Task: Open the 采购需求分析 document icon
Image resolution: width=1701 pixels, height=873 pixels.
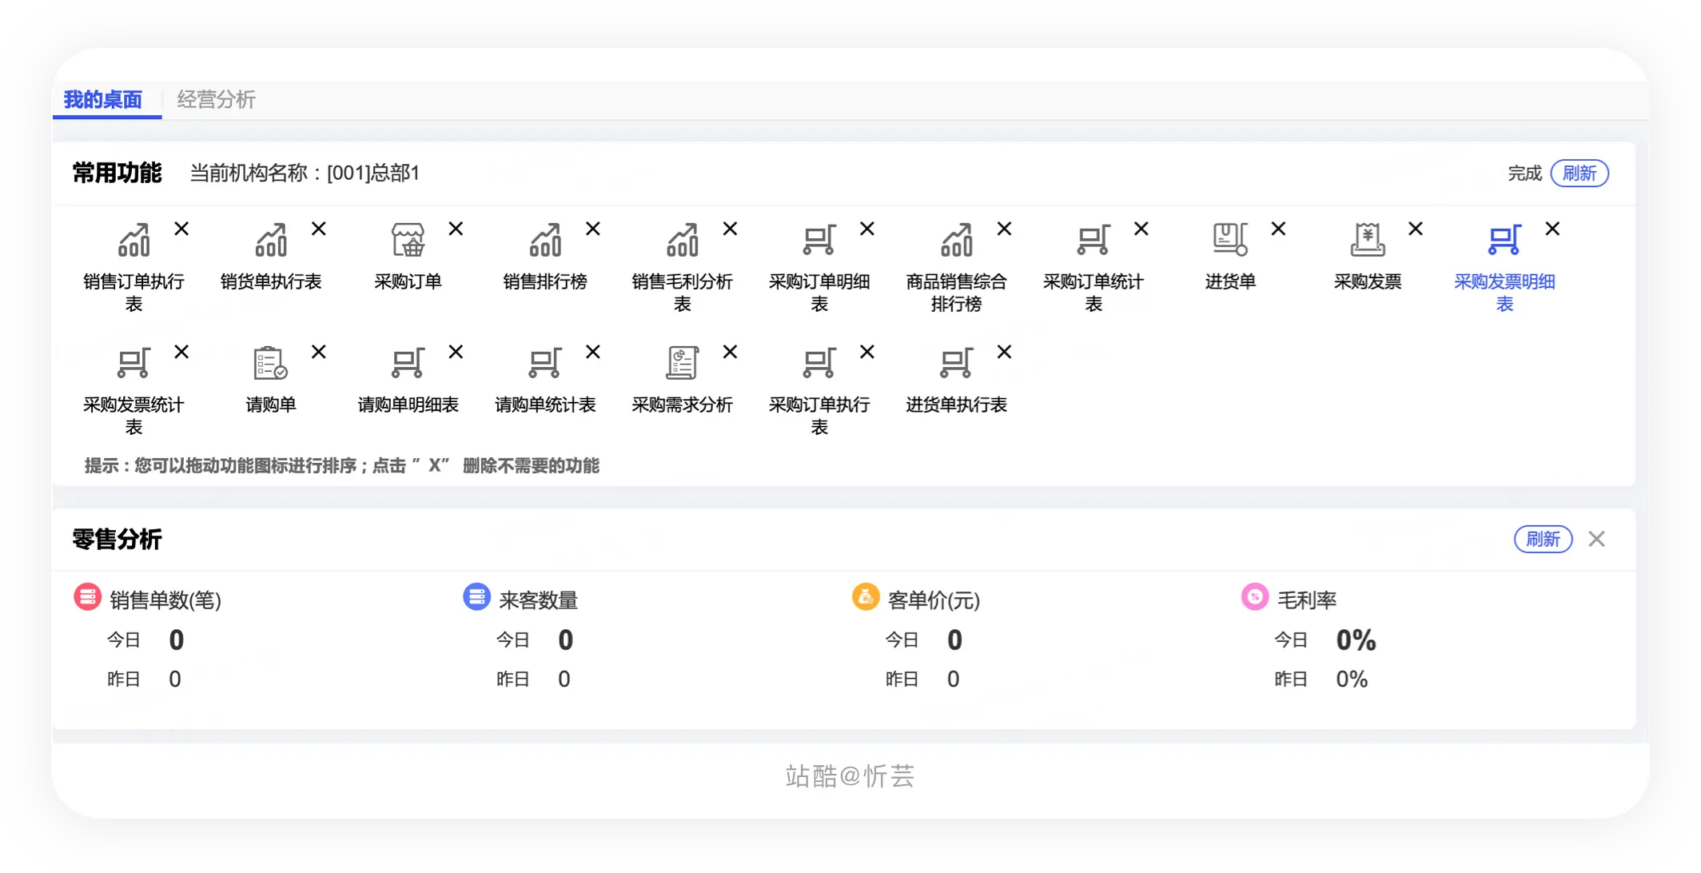Action: (x=683, y=363)
